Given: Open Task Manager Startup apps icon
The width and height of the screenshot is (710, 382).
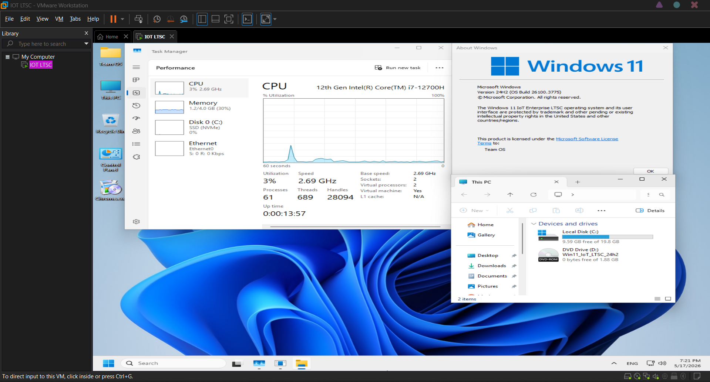Looking at the screenshot, I should tap(136, 118).
